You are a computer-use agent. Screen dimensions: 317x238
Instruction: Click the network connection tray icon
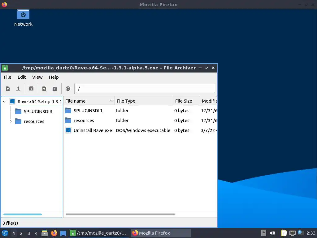292,233
